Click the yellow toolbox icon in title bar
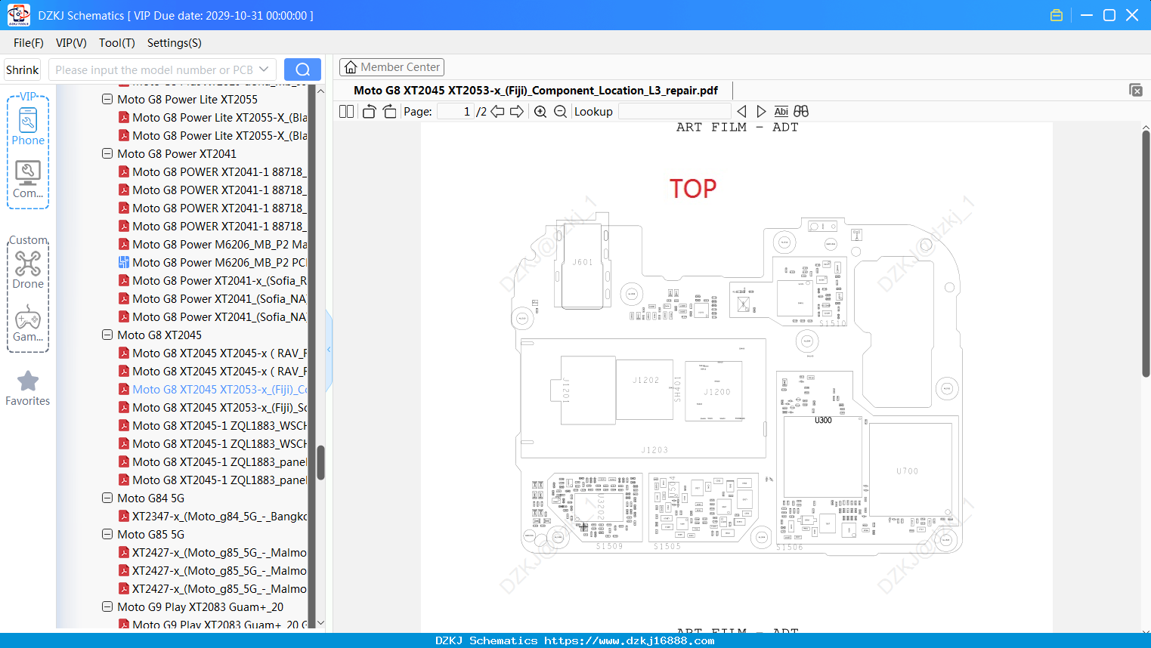Screen dimensions: 1151x648 pyautogui.click(x=1057, y=15)
